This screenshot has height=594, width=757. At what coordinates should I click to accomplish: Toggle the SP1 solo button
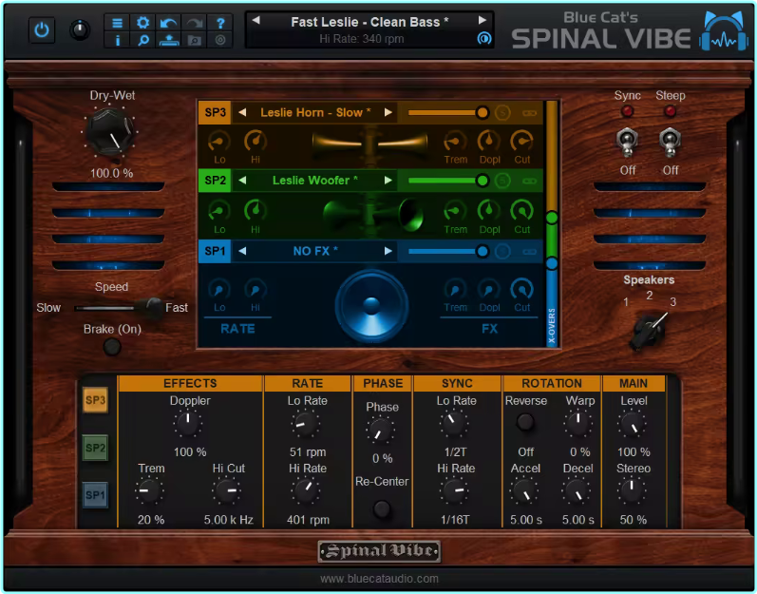[x=502, y=251]
